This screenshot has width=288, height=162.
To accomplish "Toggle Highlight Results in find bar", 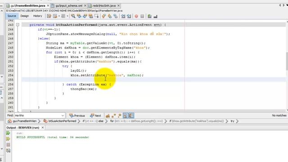I will point(126,116).
